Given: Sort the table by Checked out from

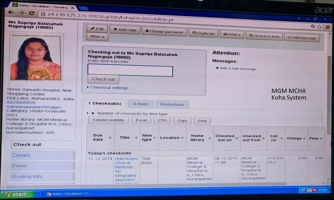Looking at the screenshot, I should (x=253, y=138).
